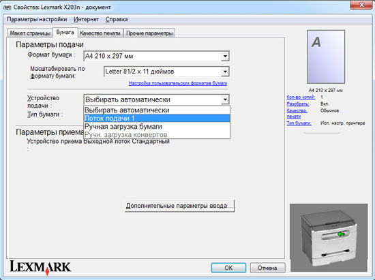Expand the Формат бумаги dropdown arrow

point(225,57)
